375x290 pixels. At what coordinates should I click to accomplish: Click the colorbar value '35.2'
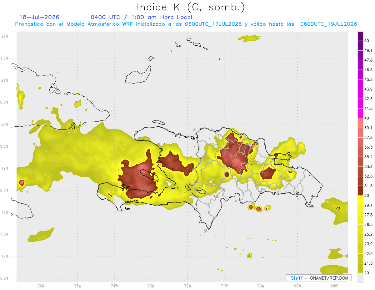pyautogui.click(x=369, y=157)
